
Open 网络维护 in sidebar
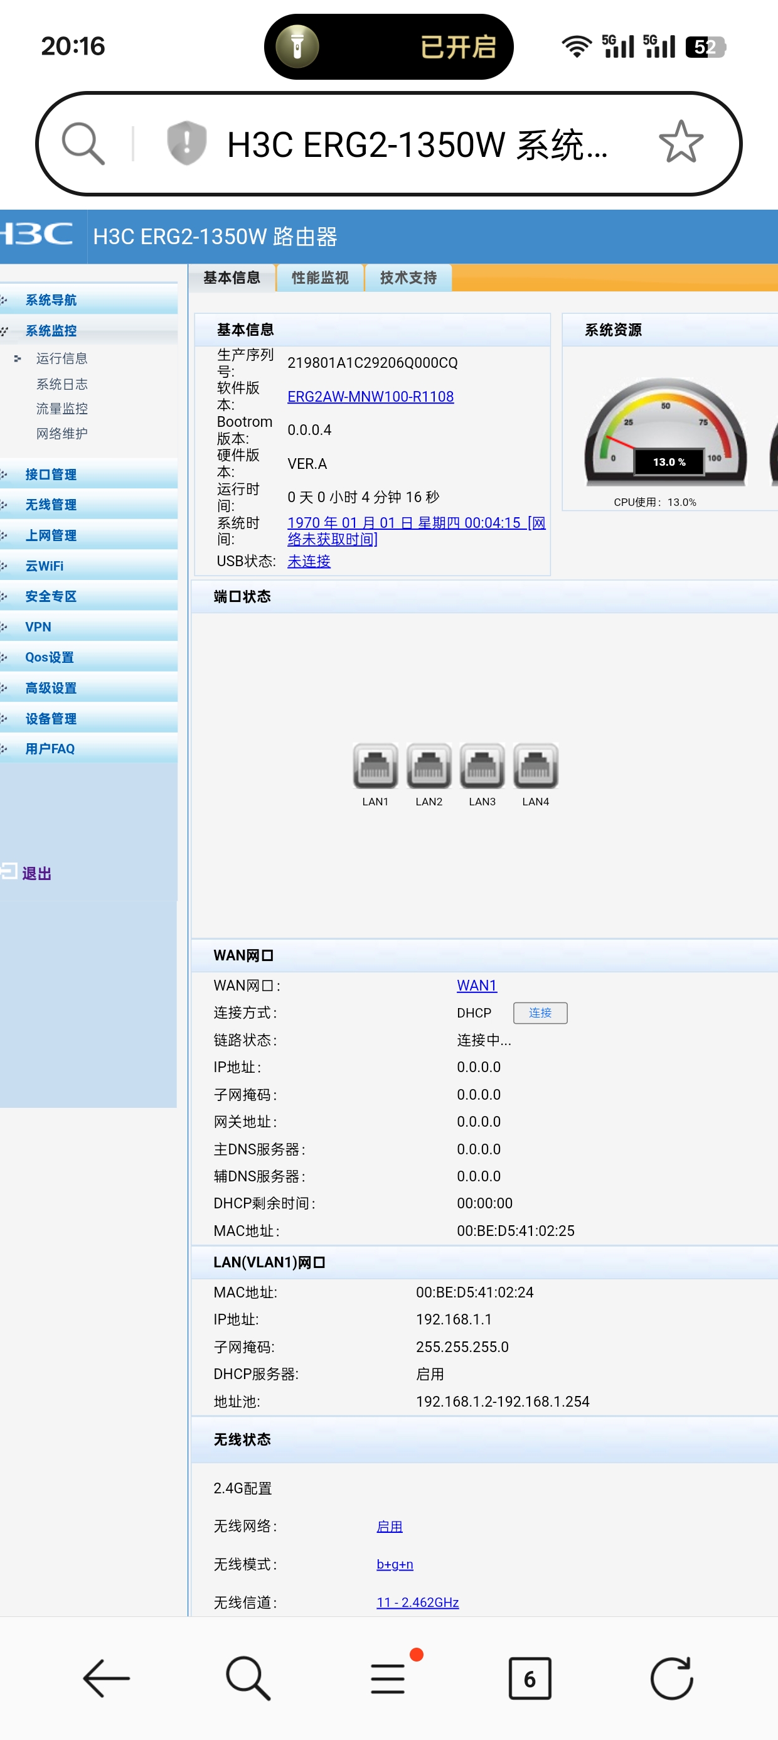61,433
